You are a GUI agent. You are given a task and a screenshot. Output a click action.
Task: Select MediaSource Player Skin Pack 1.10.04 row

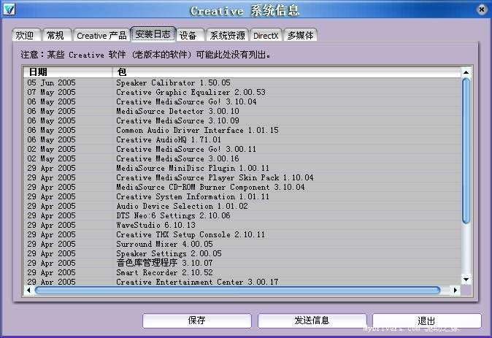pyautogui.click(x=242, y=177)
